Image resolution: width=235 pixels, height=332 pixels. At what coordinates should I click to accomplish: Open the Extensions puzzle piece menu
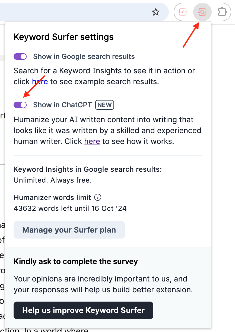point(222,12)
